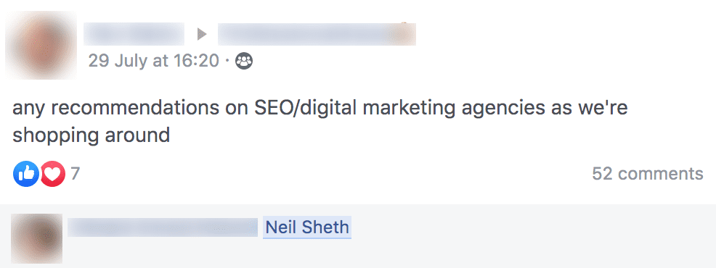Click the 29 July at 16:20 timestamp
716x268 pixels.
(x=154, y=61)
